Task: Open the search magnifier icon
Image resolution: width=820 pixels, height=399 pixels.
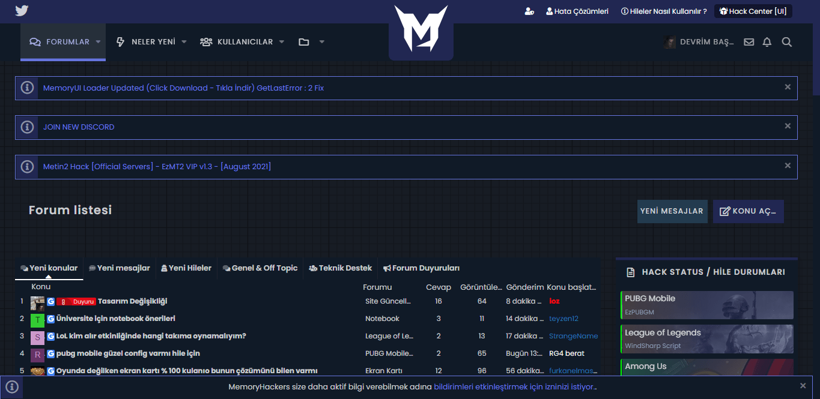Action: click(x=787, y=42)
